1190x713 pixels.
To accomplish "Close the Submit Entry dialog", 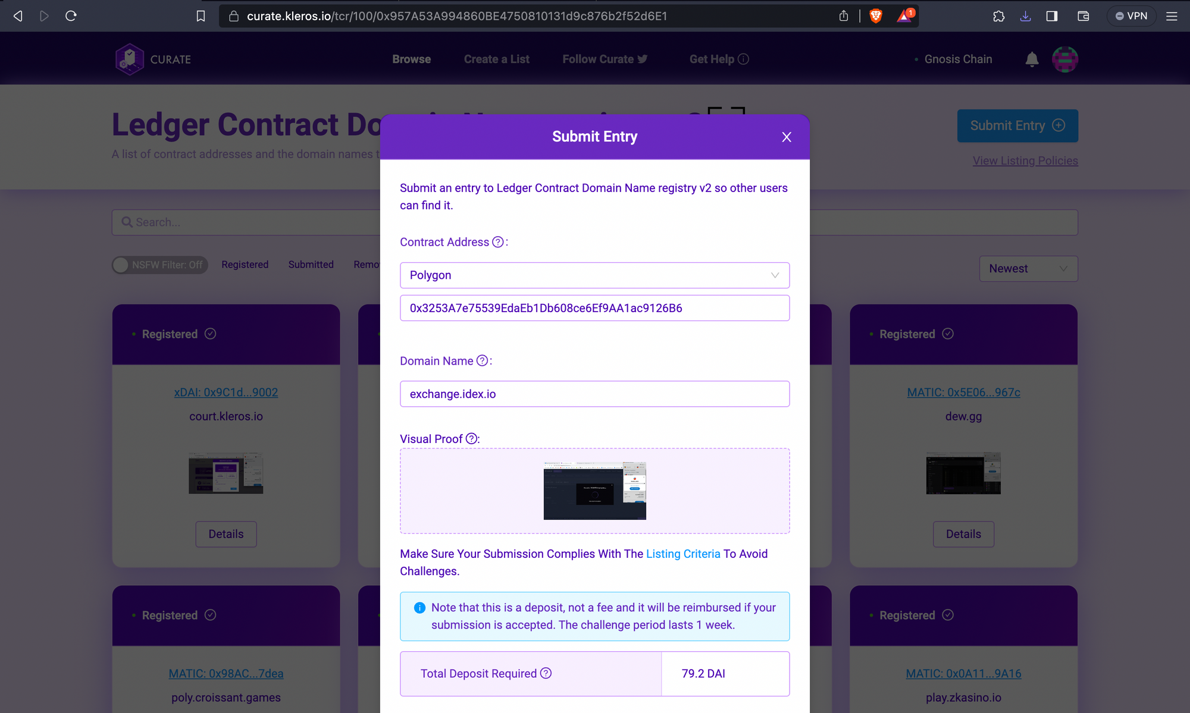I will (786, 137).
